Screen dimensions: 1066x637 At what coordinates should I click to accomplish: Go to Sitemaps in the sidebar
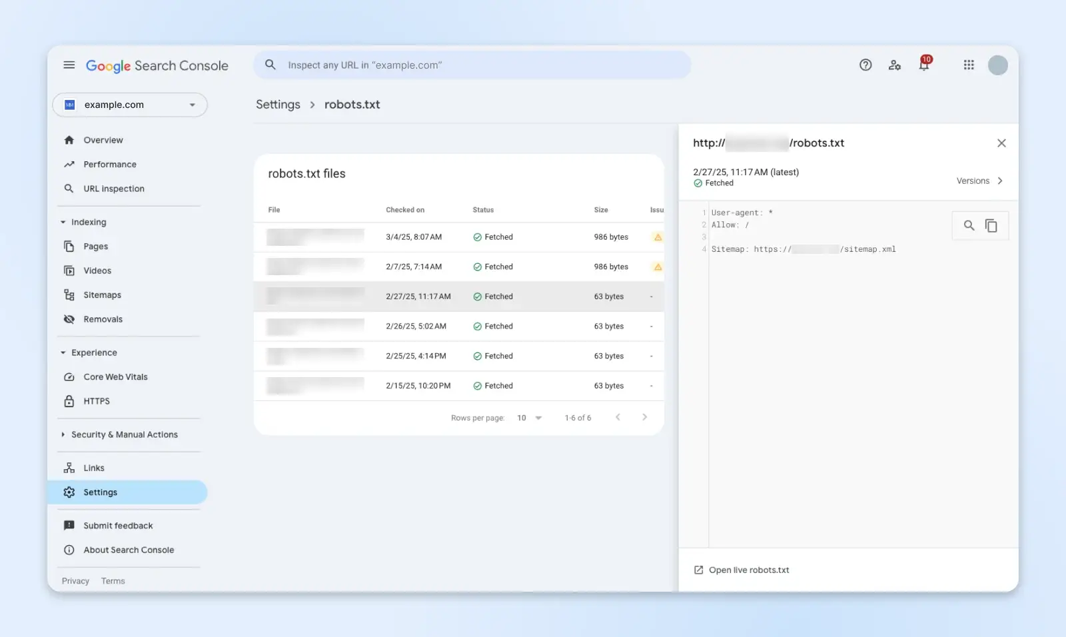tap(102, 295)
